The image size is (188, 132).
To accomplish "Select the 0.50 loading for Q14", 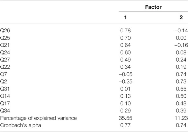I will point(181,96).
